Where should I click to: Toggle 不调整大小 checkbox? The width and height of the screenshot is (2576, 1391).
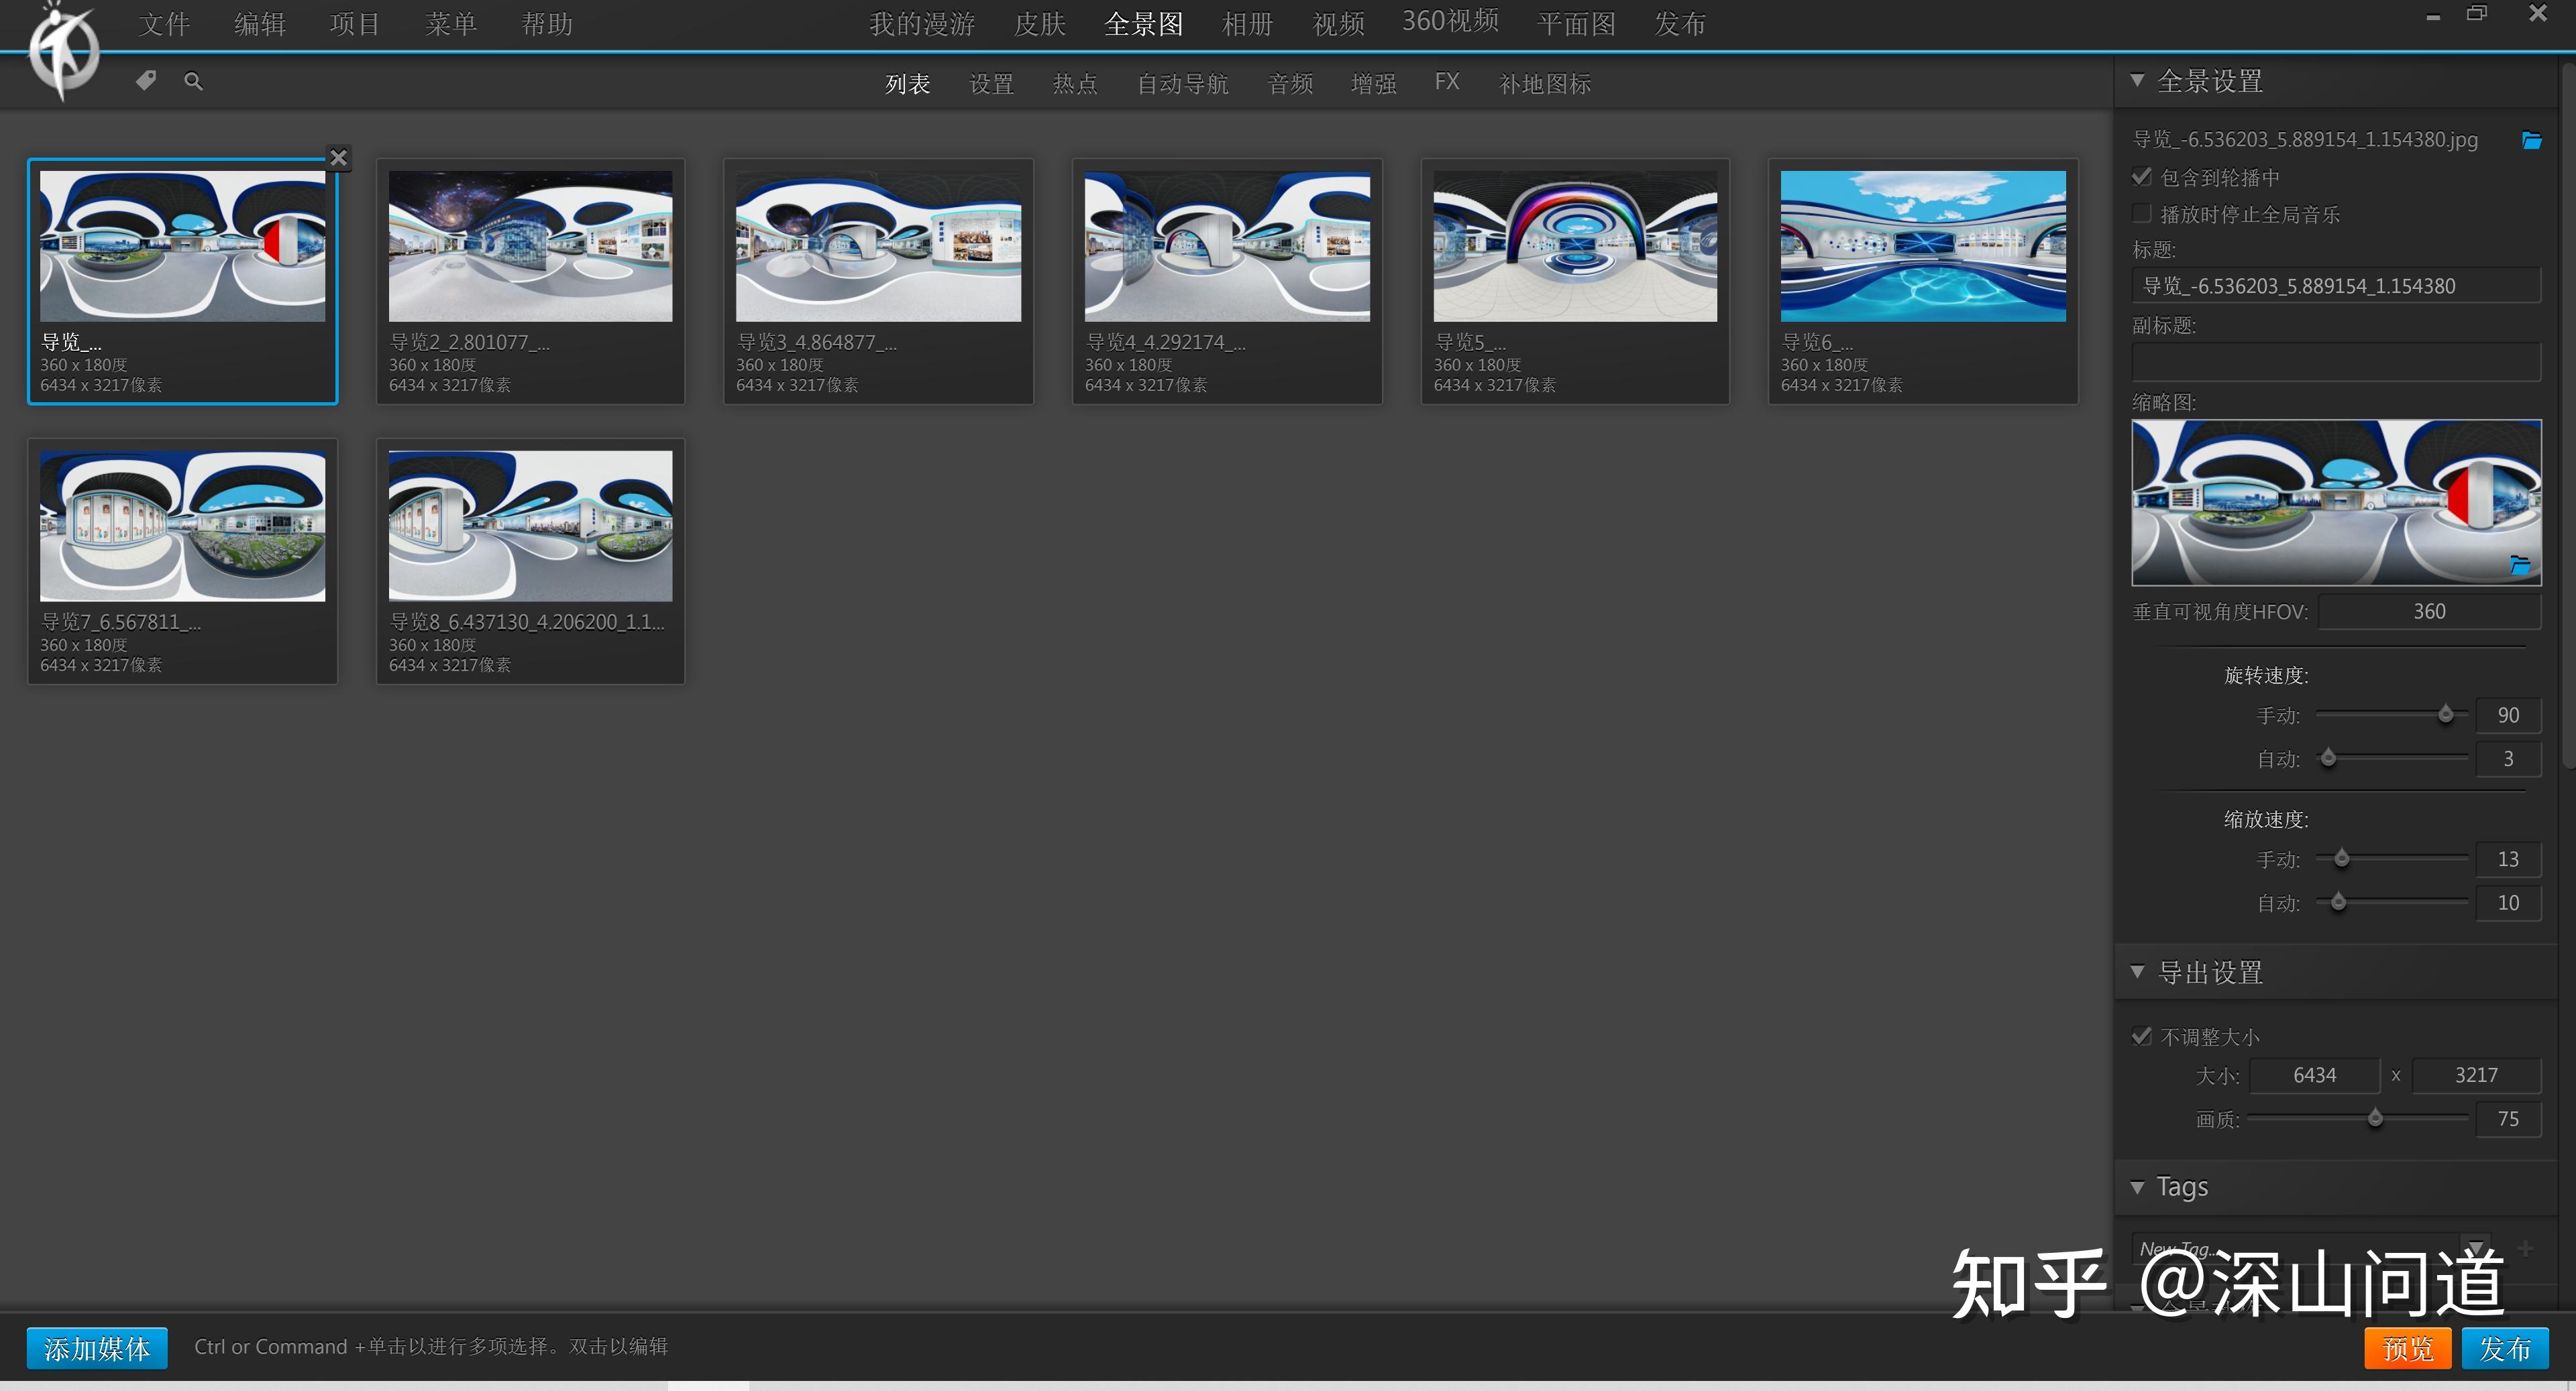pos(2141,1036)
